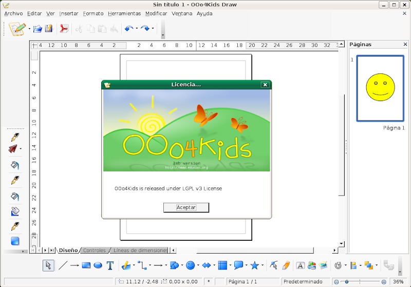Switch to the Controles layer tab
411x287 pixels.
pos(95,251)
